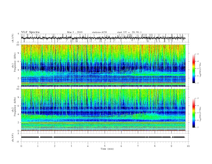Click the "10" tick on the time axis
This screenshot has height=164, width=212.
tap(188, 146)
